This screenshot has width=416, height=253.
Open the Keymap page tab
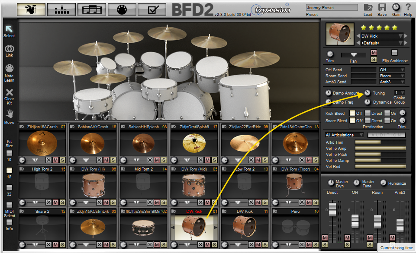pyautogui.click(x=122, y=10)
